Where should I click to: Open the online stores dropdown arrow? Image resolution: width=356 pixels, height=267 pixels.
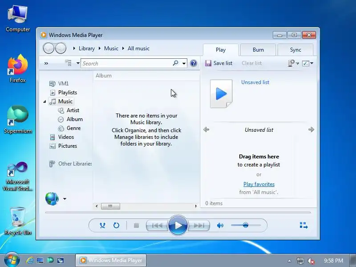65,199
